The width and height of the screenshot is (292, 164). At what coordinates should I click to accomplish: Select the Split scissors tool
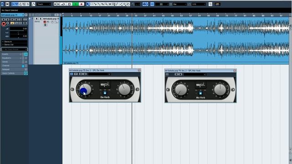[95, 4]
